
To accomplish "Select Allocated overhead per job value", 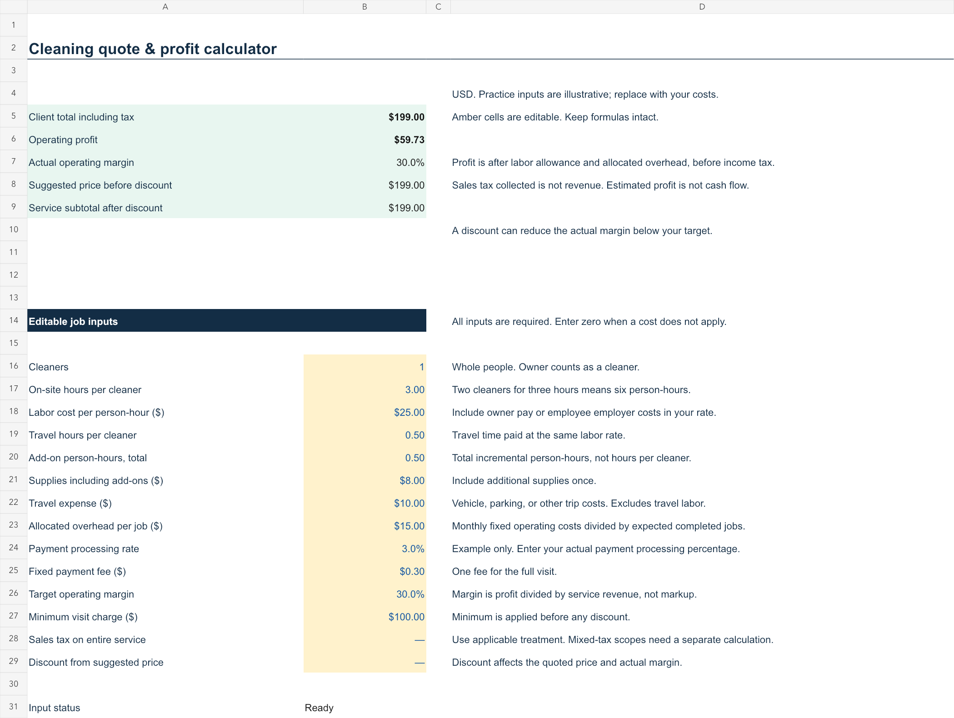I will (365, 525).
